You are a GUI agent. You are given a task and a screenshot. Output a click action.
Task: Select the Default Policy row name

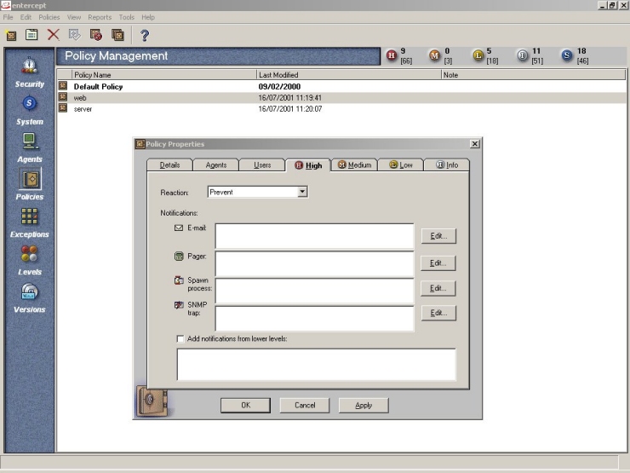click(x=98, y=86)
